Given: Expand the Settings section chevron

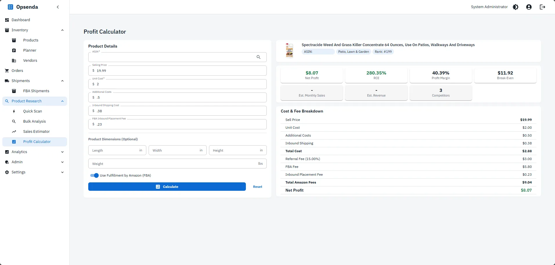Looking at the screenshot, I should click(x=62, y=172).
